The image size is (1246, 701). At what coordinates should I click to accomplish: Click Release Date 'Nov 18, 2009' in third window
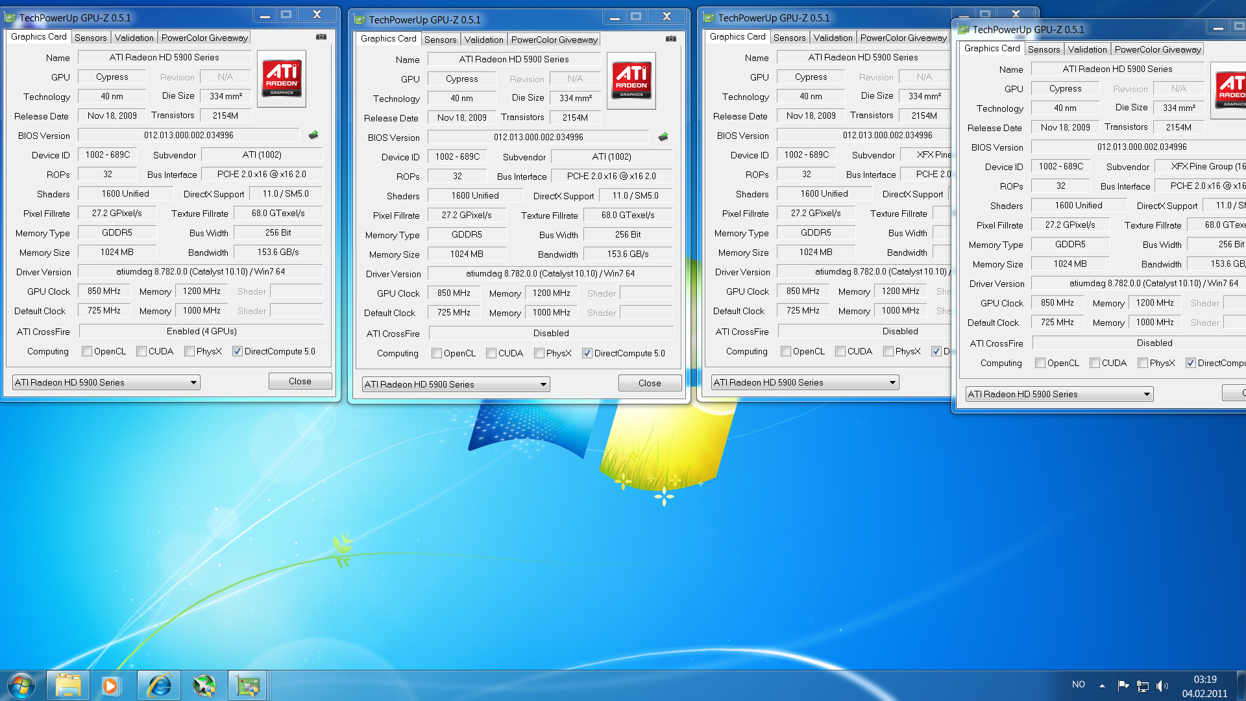tap(811, 116)
